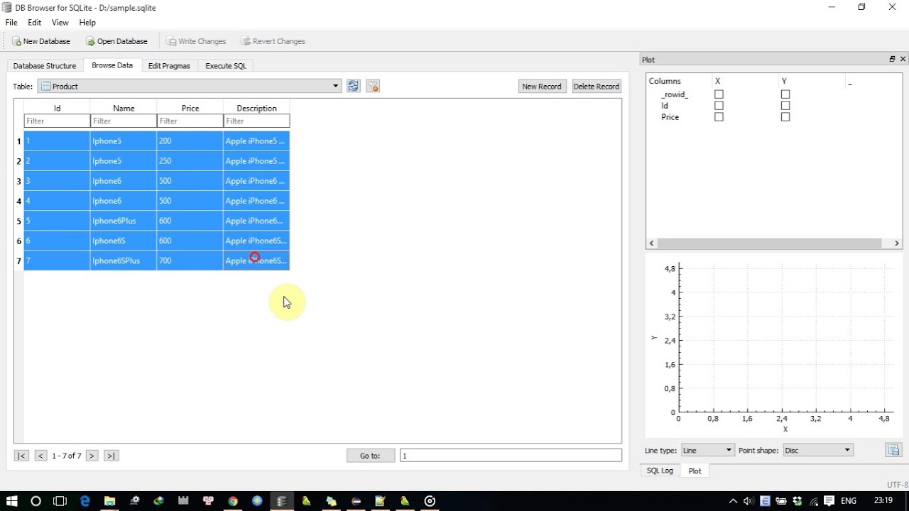Image resolution: width=909 pixels, height=511 pixels.
Task: Click the Wi-Fi network tray icon
Action: click(814, 501)
